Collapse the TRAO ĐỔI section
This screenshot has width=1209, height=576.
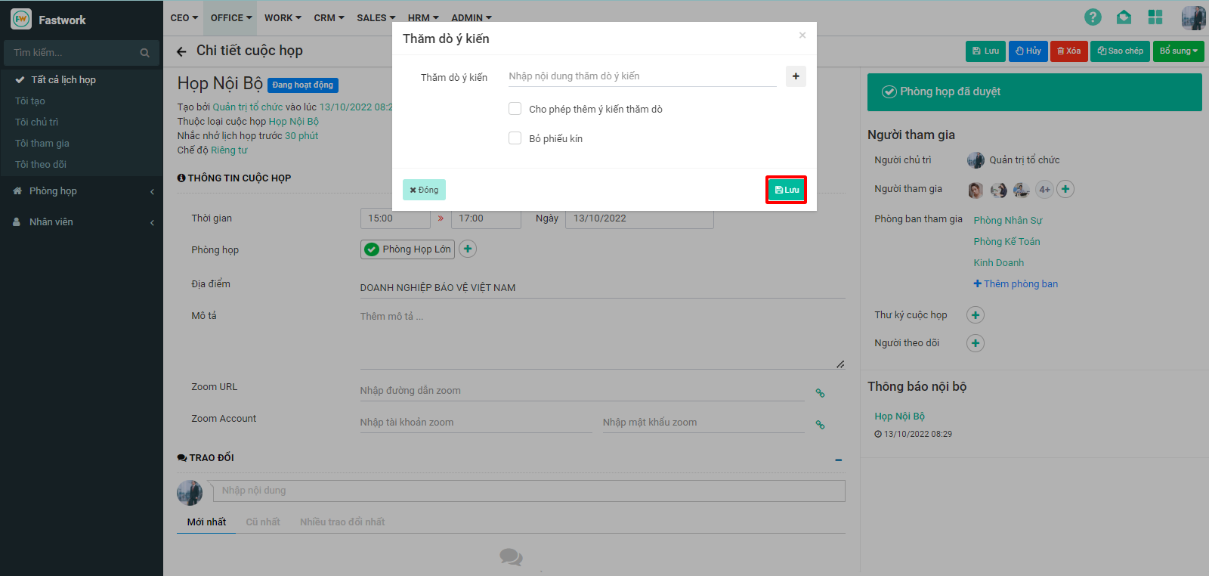point(838,460)
